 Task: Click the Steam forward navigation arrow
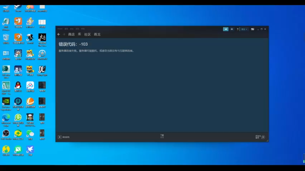pos(64,34)
